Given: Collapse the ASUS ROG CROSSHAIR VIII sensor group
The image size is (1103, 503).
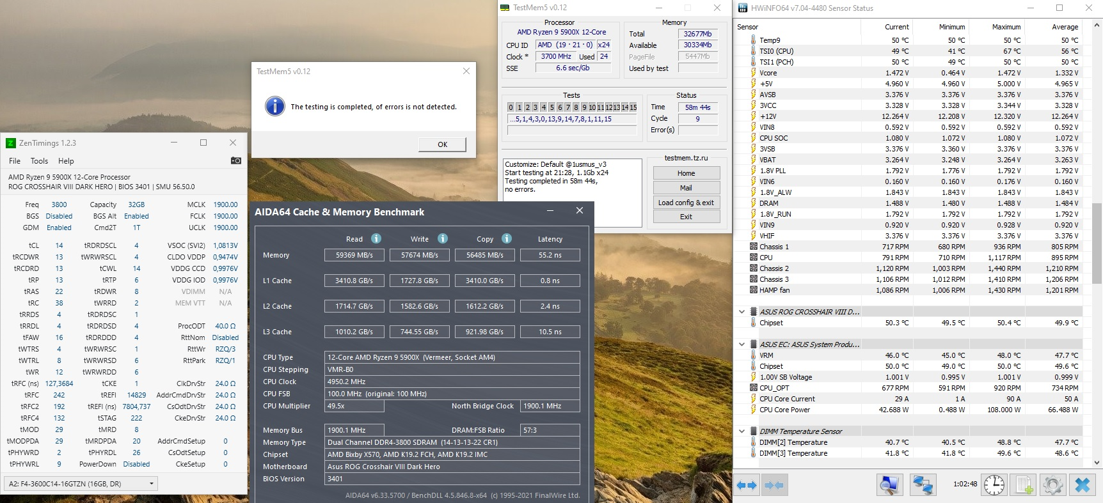Looking at the screenshot, I should [x=742, y=312].
